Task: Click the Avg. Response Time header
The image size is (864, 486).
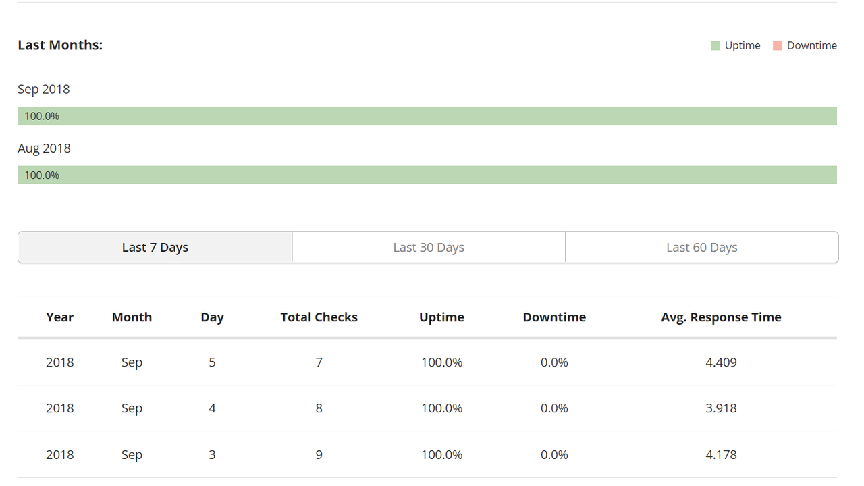Action: coord(721,317)
